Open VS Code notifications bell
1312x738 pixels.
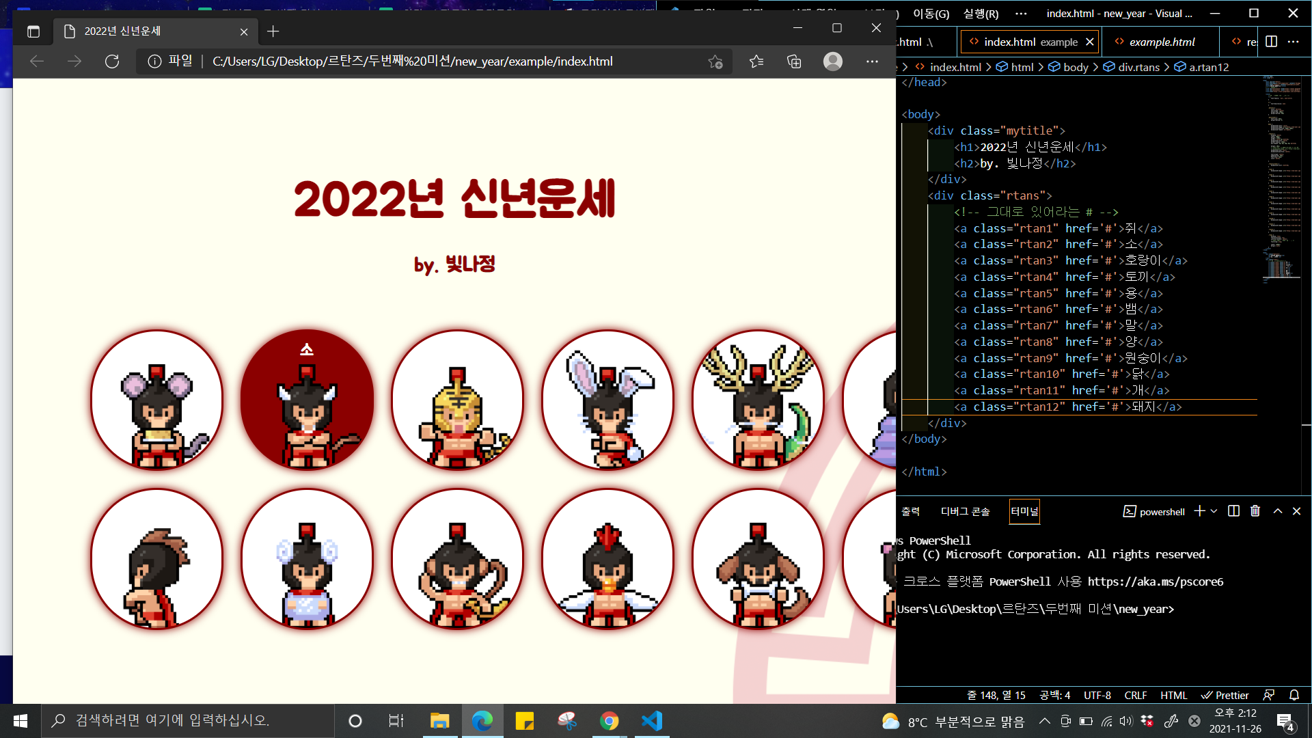pyautogui.click(x=1294, y=695)
